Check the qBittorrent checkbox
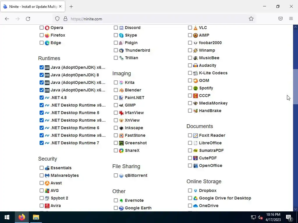The height and width of the screenshot is (223, 298). tap(116, 175)
